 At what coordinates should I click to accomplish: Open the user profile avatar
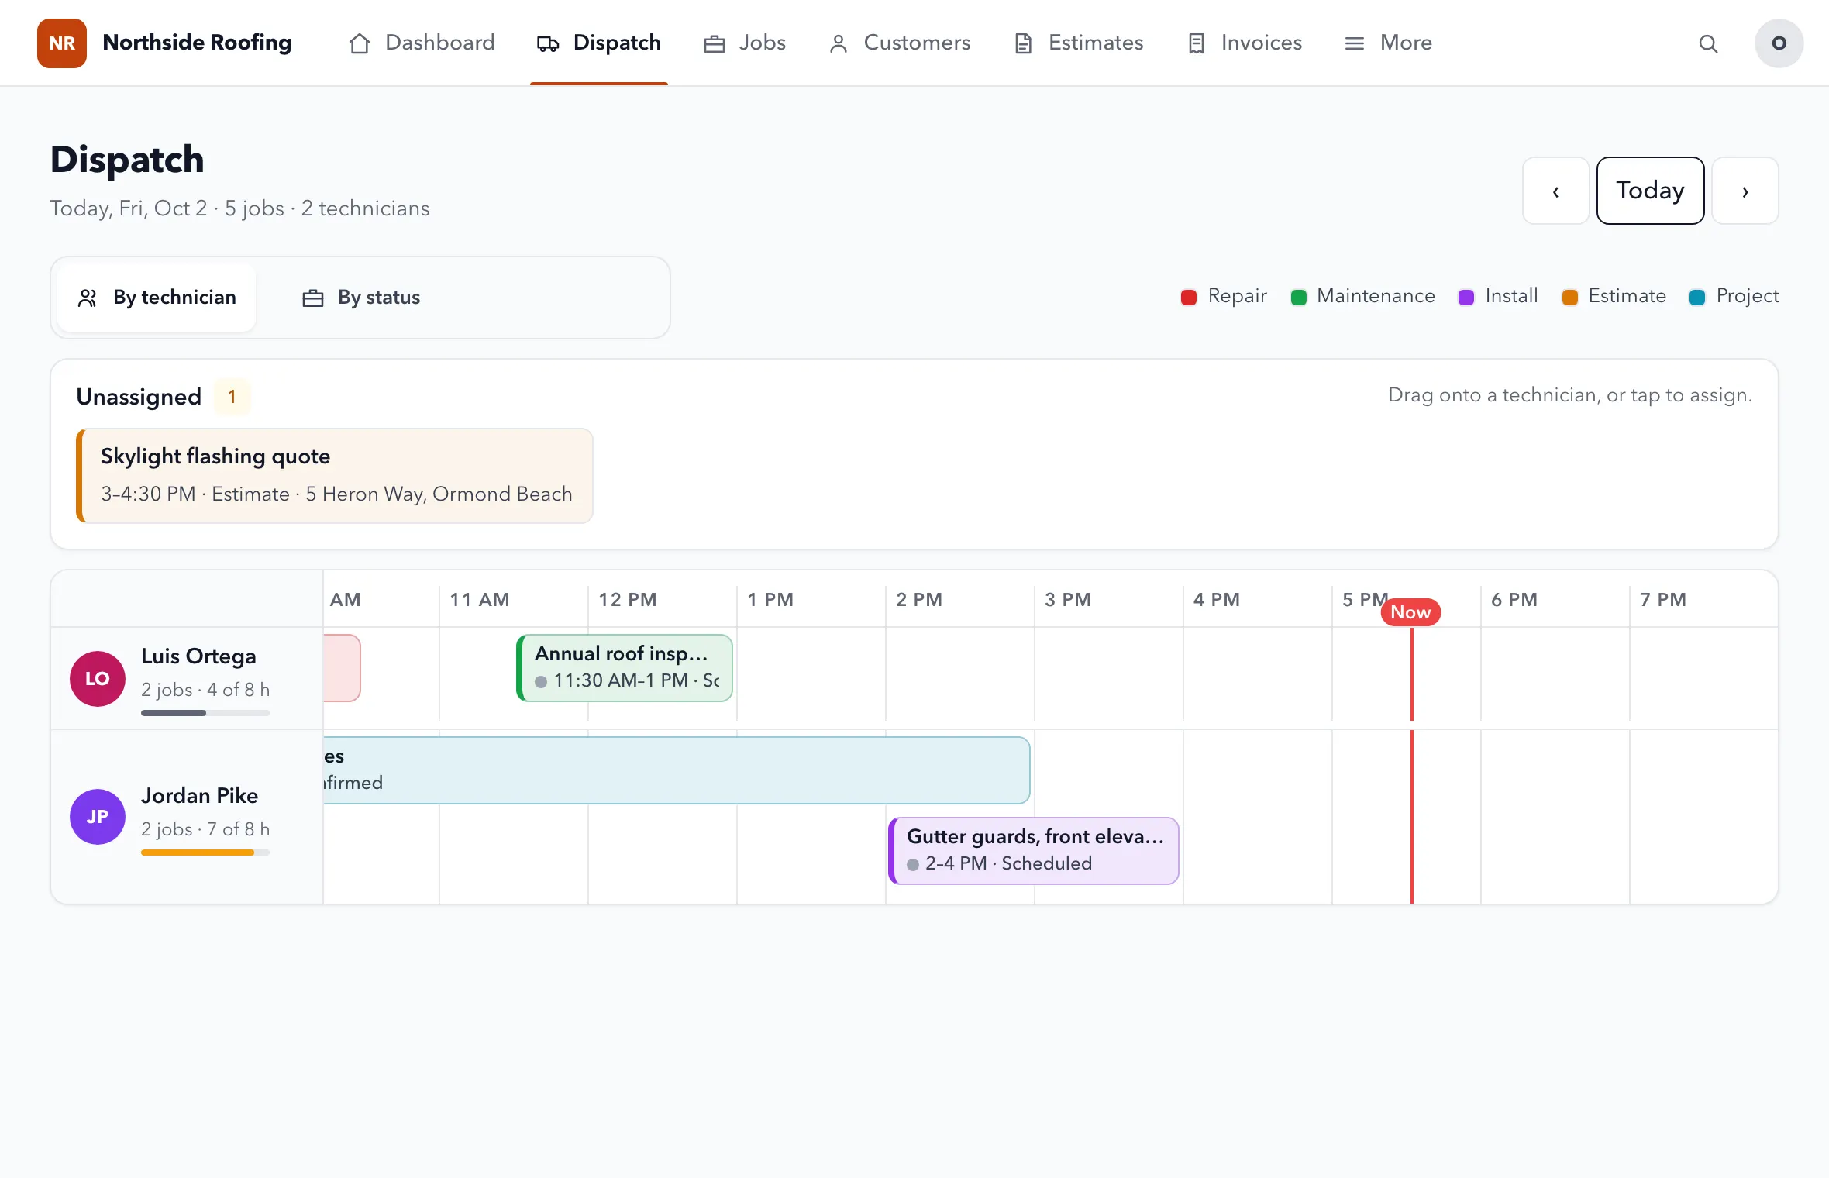pos(1779,43)
